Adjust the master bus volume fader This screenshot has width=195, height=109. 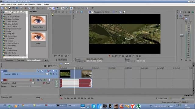coord(182,35)
